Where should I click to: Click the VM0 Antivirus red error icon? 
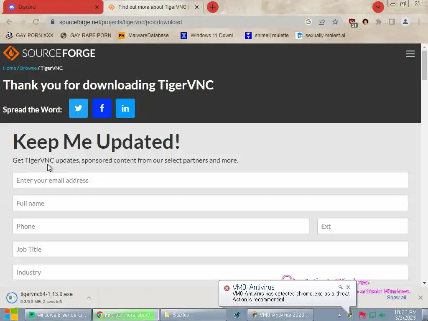[x=227, y=288]
